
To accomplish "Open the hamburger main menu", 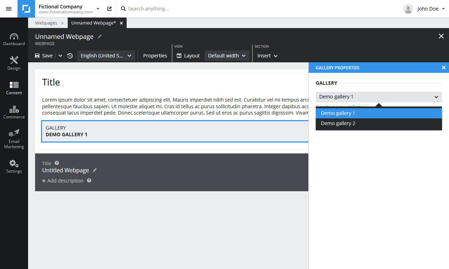I will click(9, 9).
